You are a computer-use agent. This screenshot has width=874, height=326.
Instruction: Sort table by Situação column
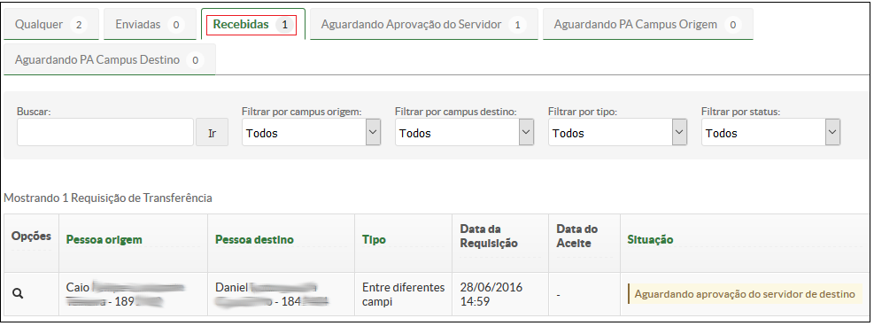(651, 239)
